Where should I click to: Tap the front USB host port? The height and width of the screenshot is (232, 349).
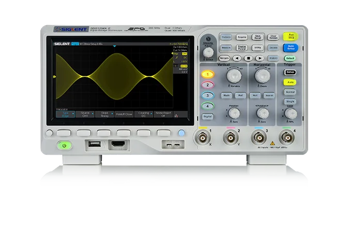(x=95, y=144)
